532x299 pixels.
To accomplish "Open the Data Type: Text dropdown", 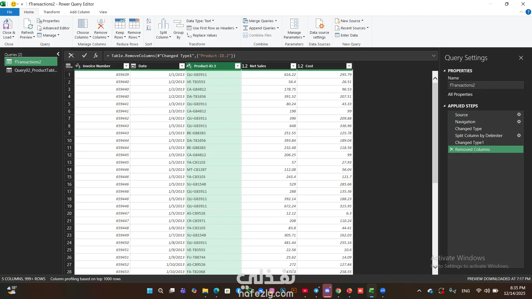I will 200,21.
